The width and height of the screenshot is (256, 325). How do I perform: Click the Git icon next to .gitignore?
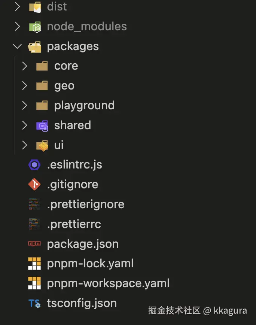click(34, 185)
